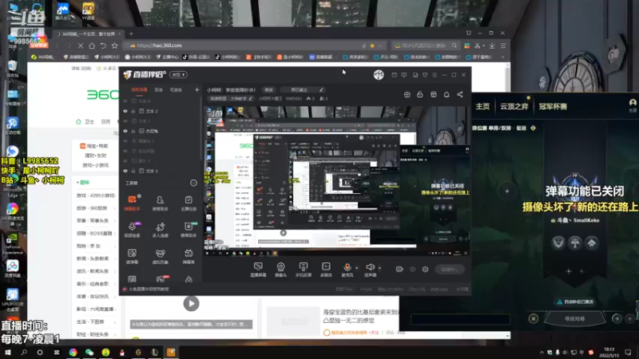Stop page loading in the 360 browser
Image resolution: width=639 pixels, height=359 pixels.
pyautogui.click(x=81, y=45)
